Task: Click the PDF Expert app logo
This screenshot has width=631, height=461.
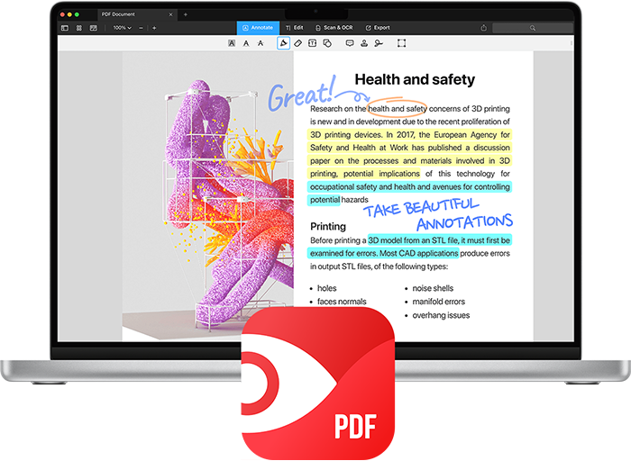Action: pos(318,384)
